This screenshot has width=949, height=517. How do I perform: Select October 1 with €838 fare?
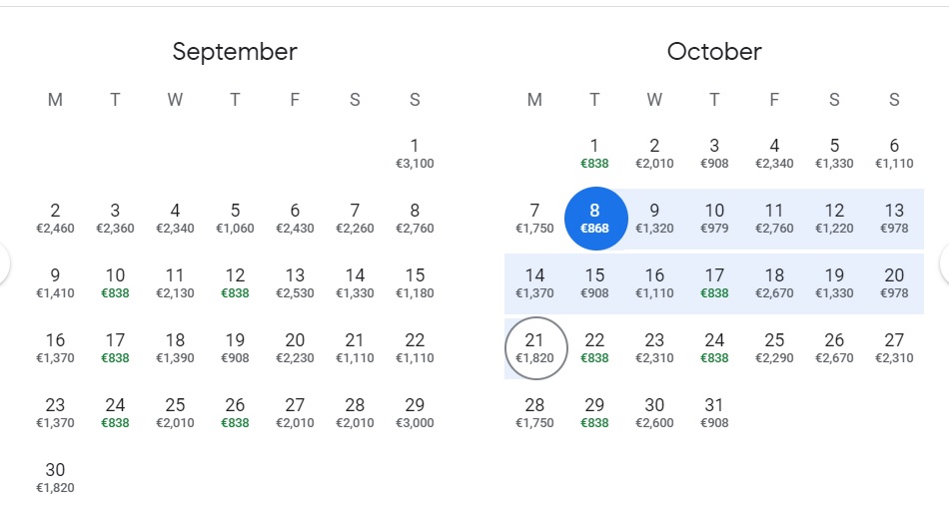click(594, 153)
